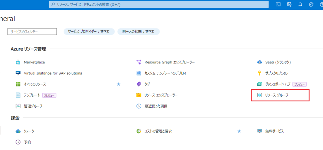Click the purple タグ icon
The image size is (323, 150).
(x=139, y=84)
